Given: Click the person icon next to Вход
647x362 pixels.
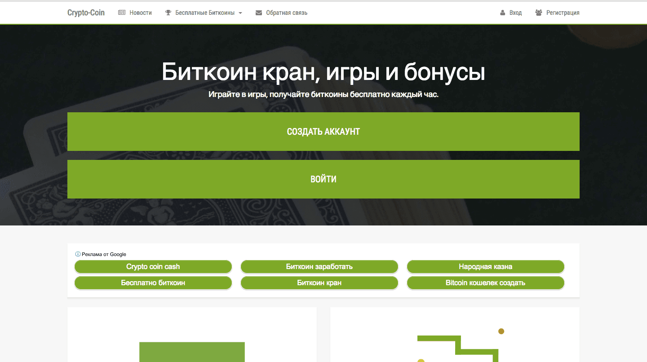Looking at the screenshot, I should (502, 12).
